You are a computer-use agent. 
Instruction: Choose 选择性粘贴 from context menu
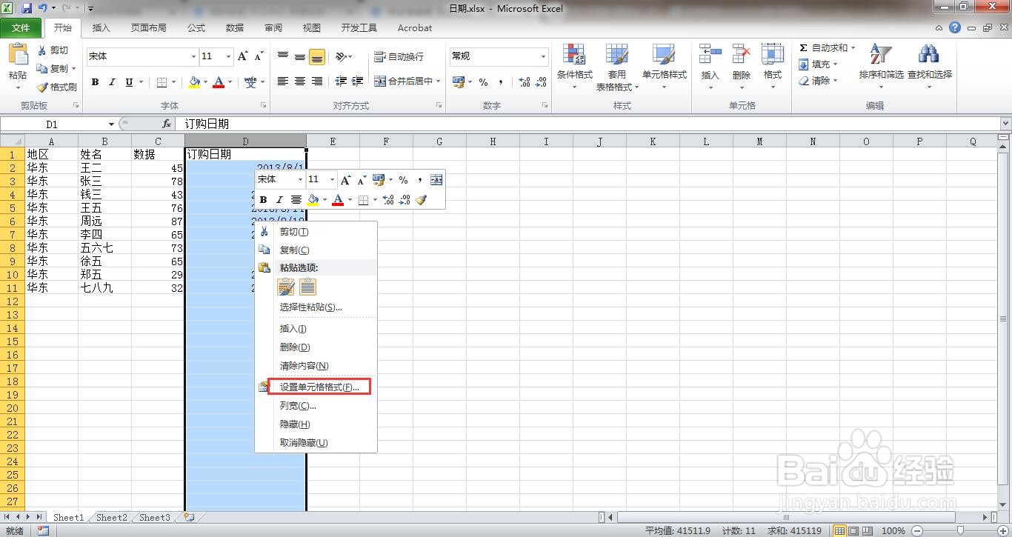[316, 307]
